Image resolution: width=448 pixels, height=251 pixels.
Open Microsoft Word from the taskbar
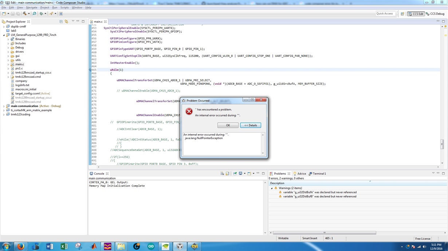50,246
